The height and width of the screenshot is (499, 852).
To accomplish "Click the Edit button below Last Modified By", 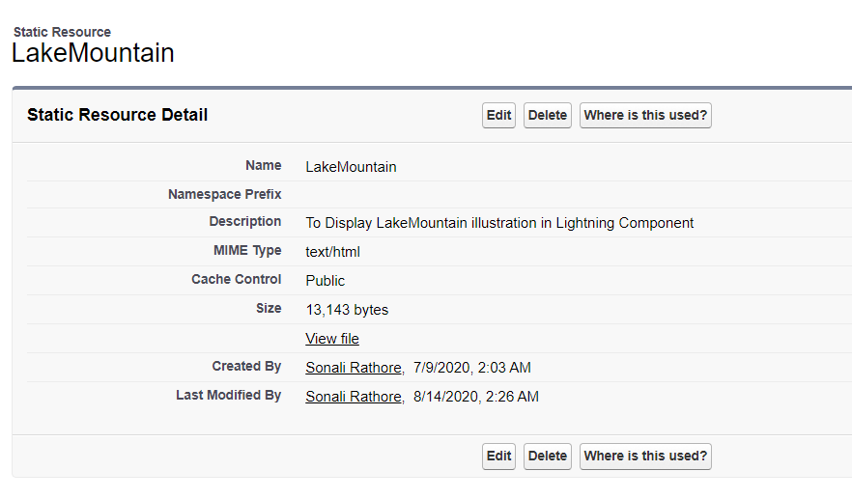I will [498, 457].
